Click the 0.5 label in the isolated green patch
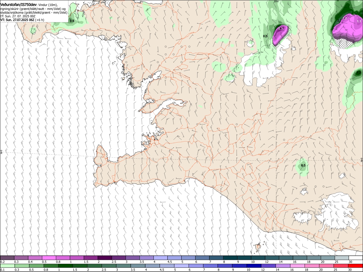Image resolution: width=363 pixels, height=272 pixels. pos(303,166)
